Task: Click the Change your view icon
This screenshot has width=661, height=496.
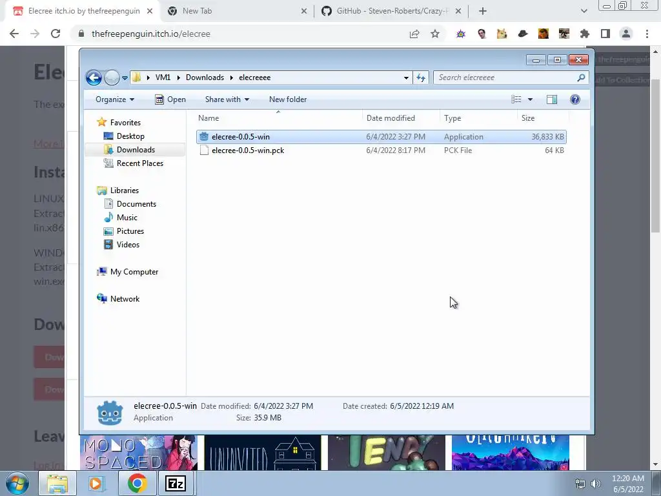Action: pos(516,99)
